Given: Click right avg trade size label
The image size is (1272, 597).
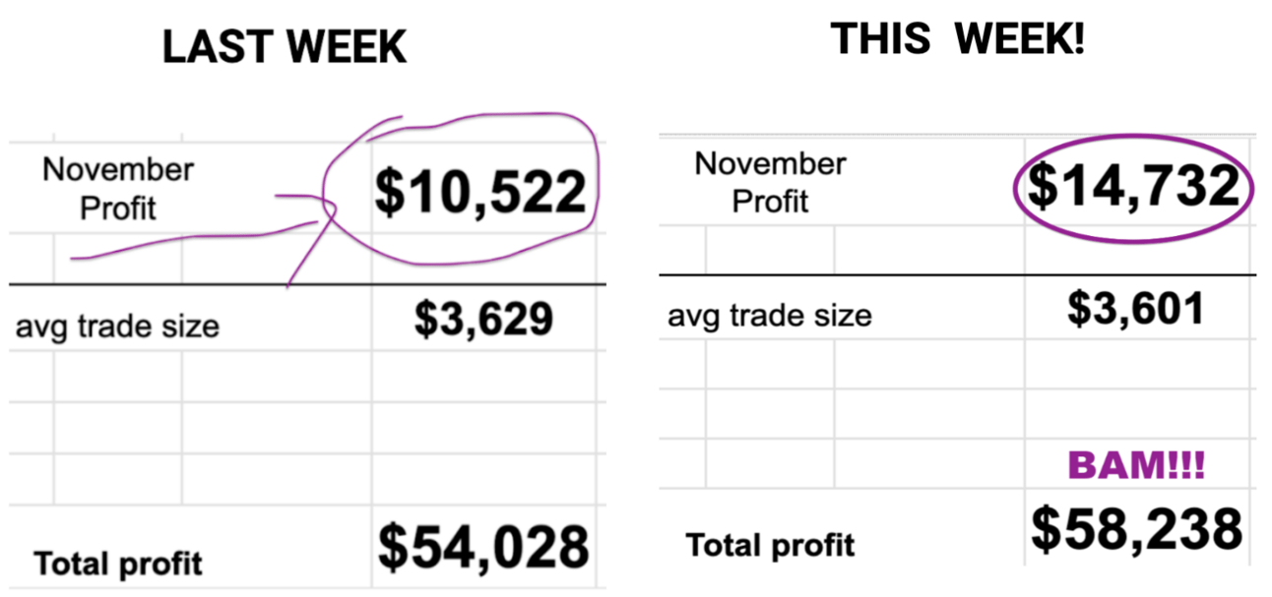Looking at the screenshot, I should (770, 316).
